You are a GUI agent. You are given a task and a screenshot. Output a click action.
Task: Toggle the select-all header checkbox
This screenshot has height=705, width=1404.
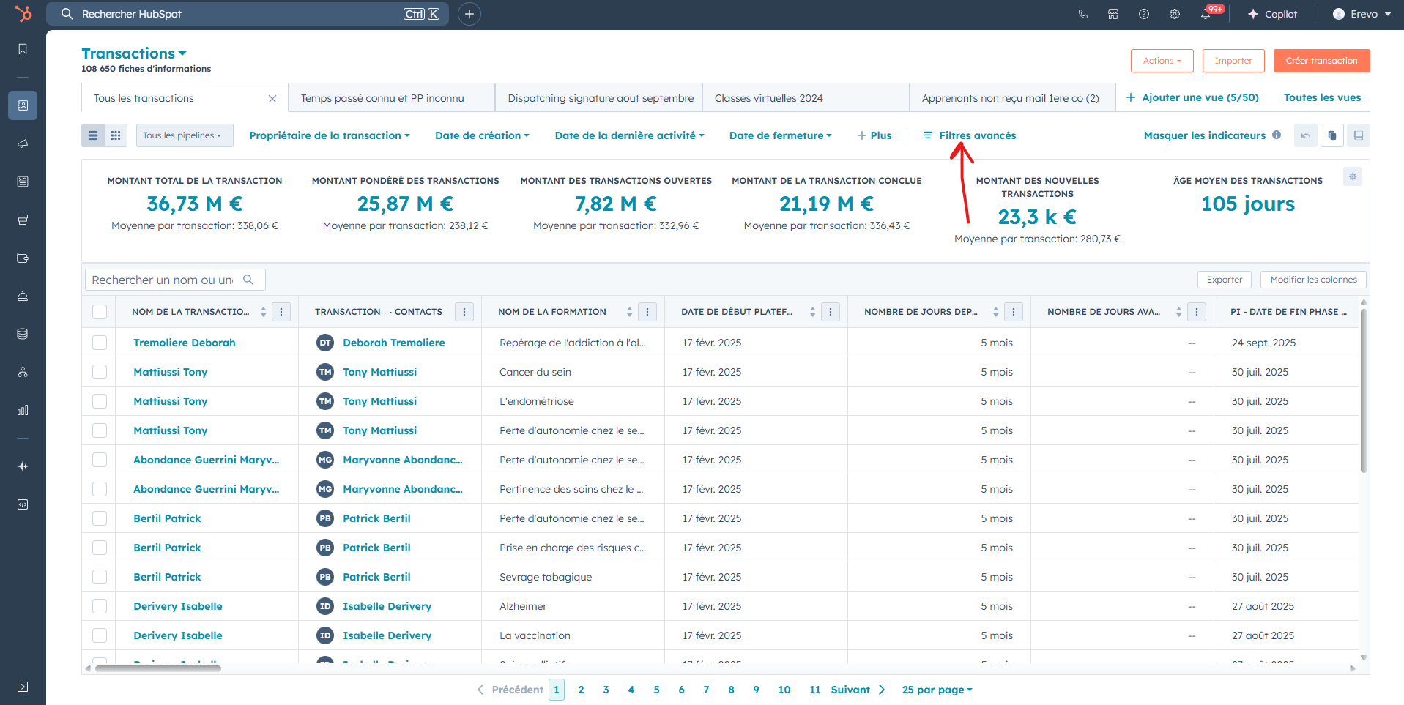[100, 312]
